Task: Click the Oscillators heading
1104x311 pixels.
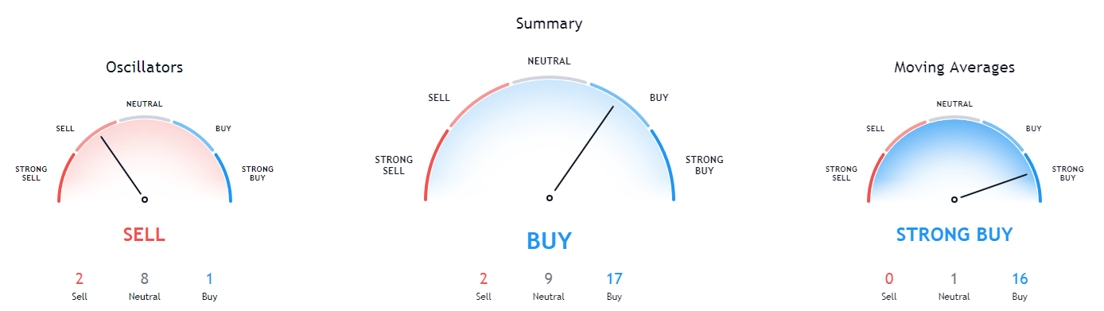Action: tap(145, 68)
